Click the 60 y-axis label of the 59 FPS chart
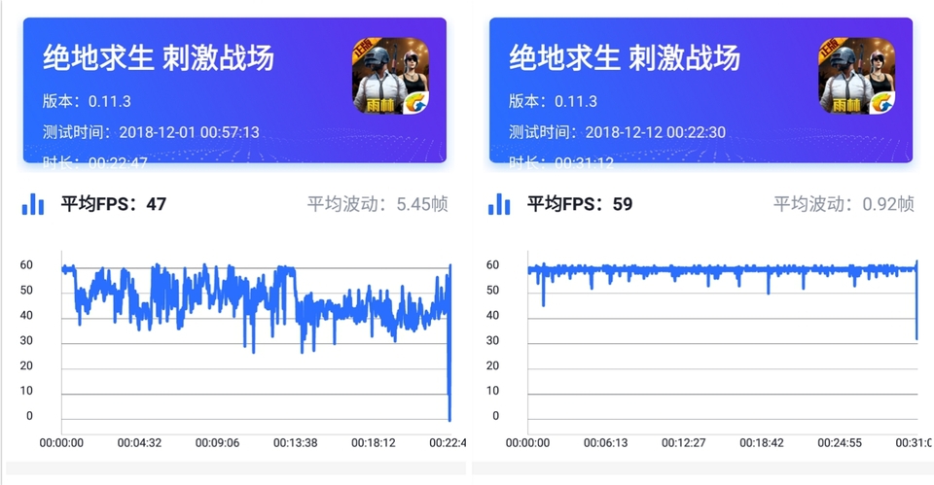 (492, 264)
